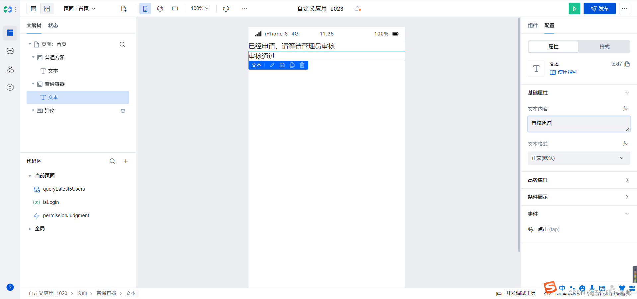Open the queryLatest5Users query
The height and width of the screenshot is (299, 637).
[x=64, y=189]
